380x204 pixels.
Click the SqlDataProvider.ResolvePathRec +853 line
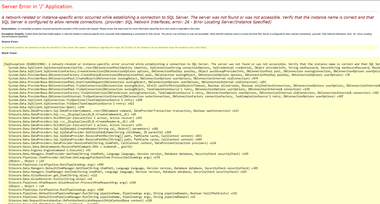coord(105,136)
